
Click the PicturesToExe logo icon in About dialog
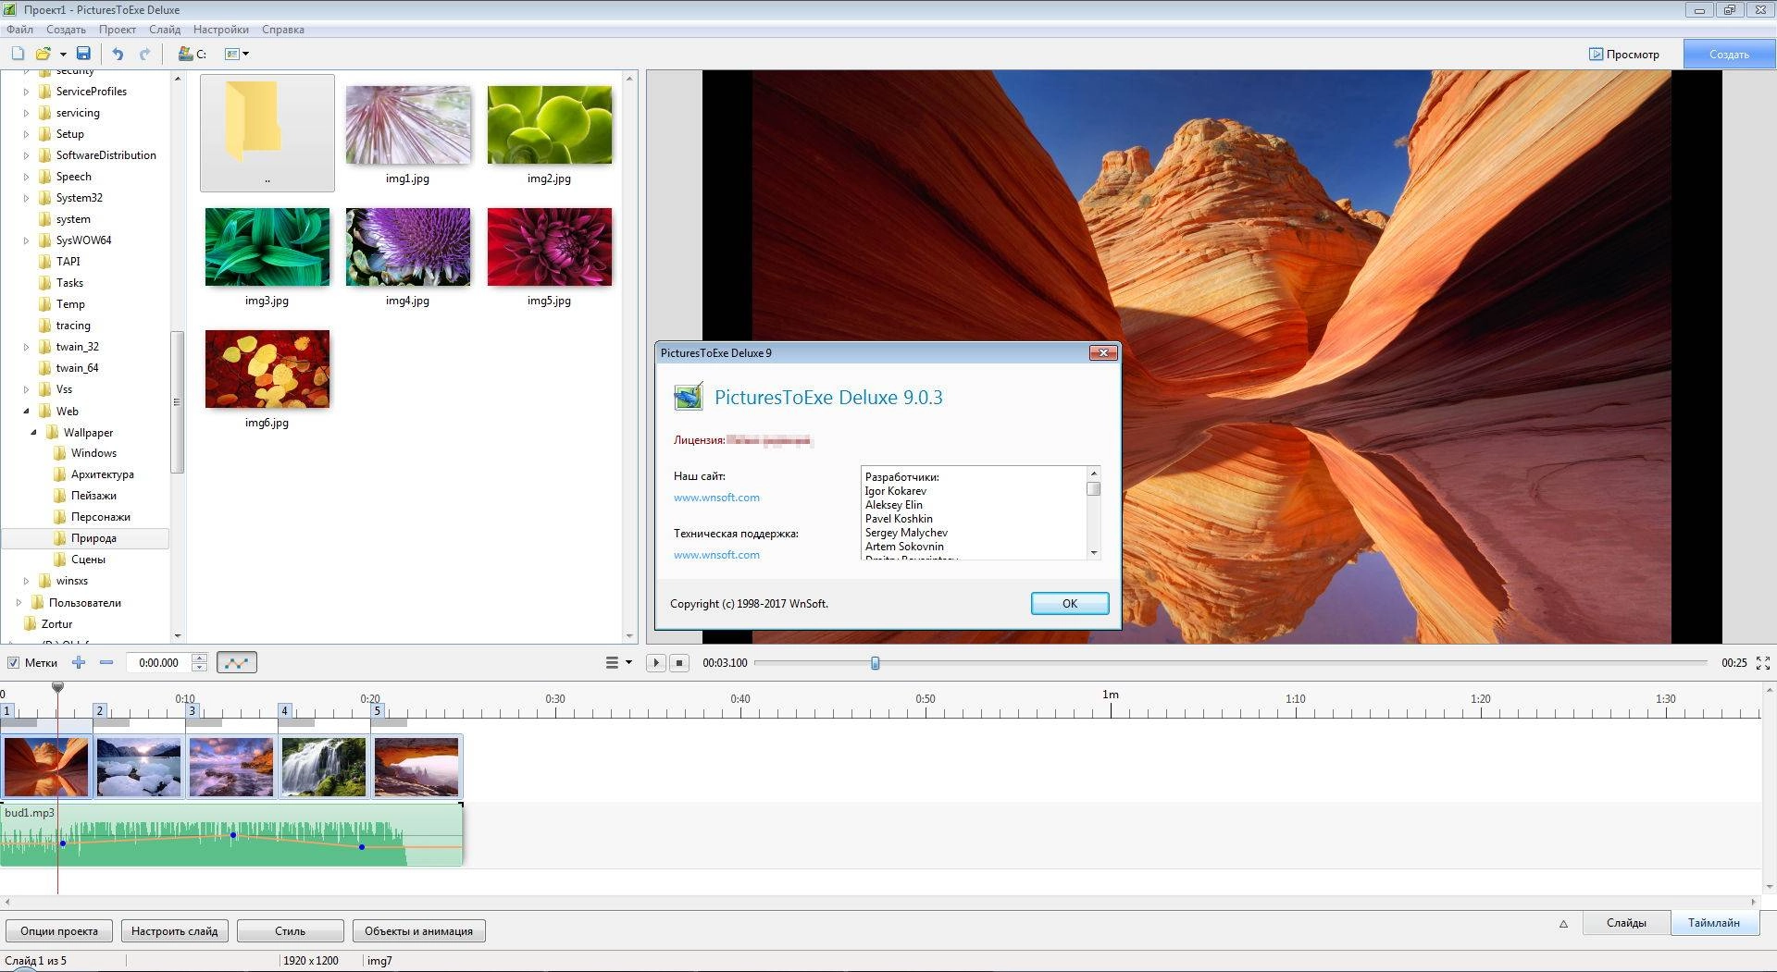tap(688, 398)
